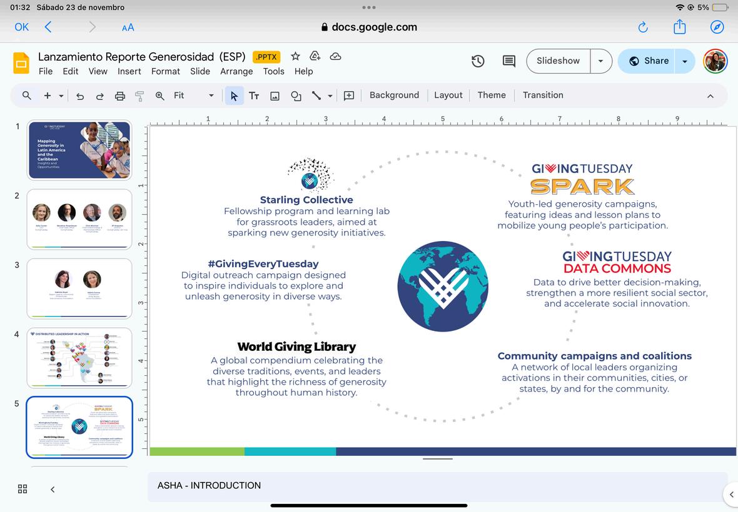
Task: Click the Theme button
Action: 492,96
